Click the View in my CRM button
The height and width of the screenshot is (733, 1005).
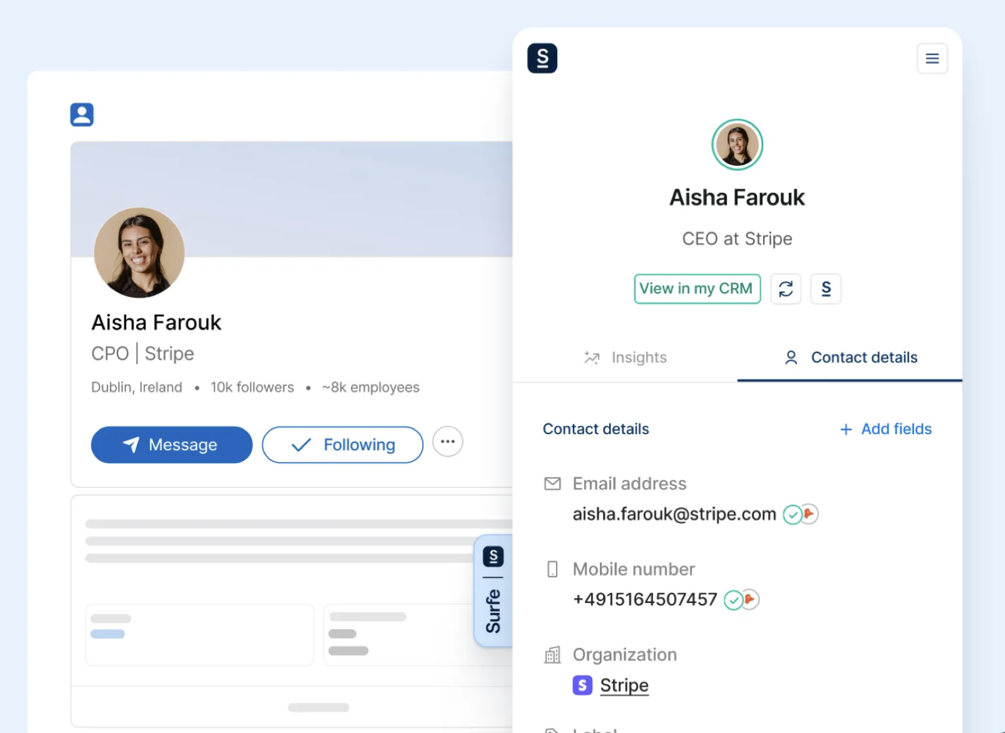coord(697,289)
